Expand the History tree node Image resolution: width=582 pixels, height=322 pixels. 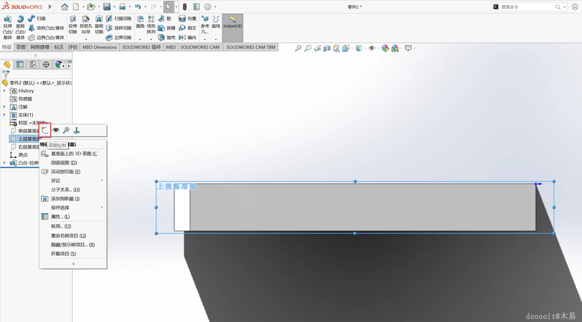tap(4, 91)
